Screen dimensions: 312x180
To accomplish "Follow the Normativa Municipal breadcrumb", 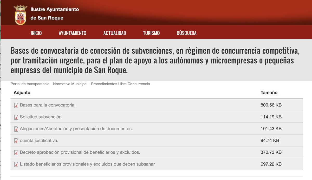I will (x=70, y=84).
